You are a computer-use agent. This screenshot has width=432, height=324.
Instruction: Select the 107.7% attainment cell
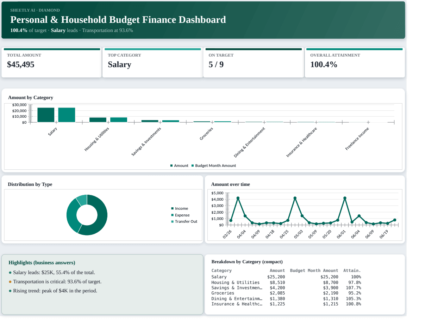point(353,288)
